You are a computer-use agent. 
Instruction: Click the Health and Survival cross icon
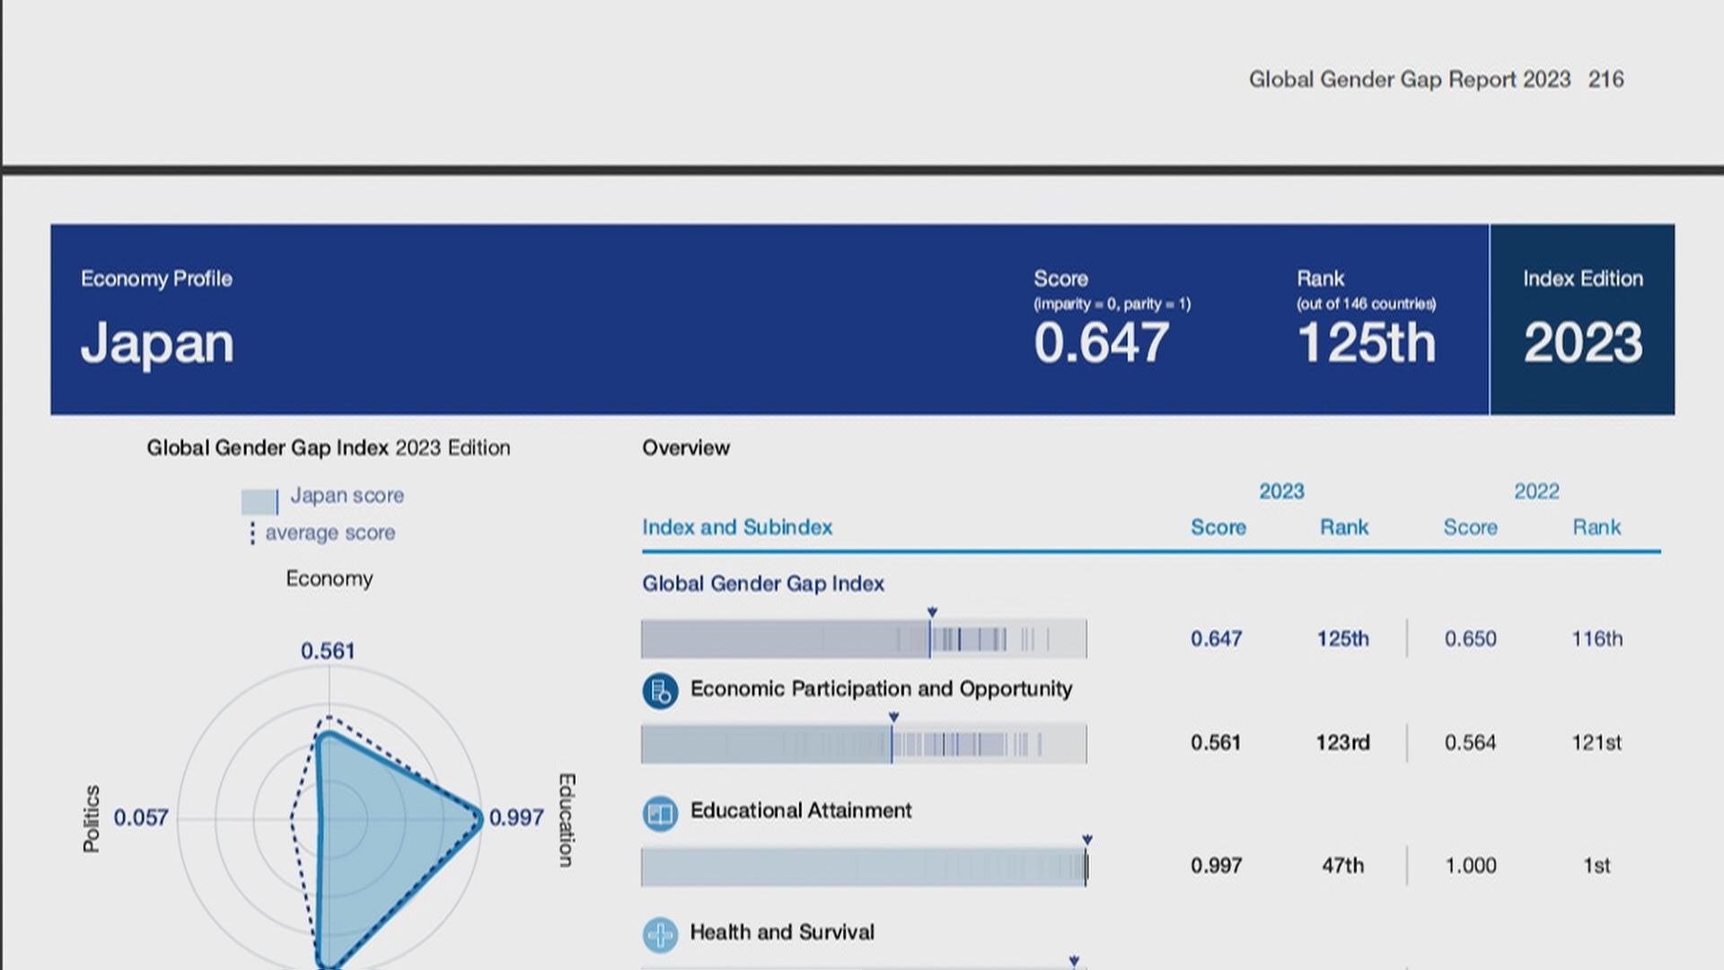point(660,935)
